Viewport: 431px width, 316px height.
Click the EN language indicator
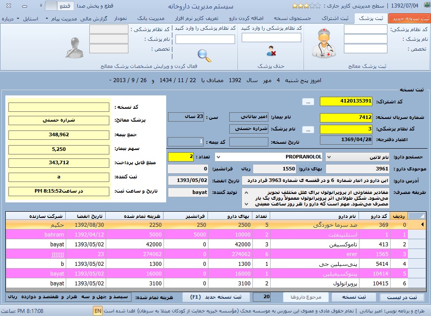click(x=97, y=311)
